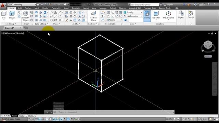Viewport: 219px width, 123px height.
Task: Click the ViewCube navigation cube
Action: 208,45
